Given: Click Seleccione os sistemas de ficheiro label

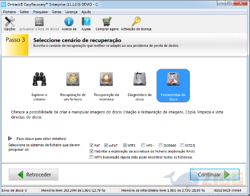Looking at the screenshot, I should click(44, 147).
